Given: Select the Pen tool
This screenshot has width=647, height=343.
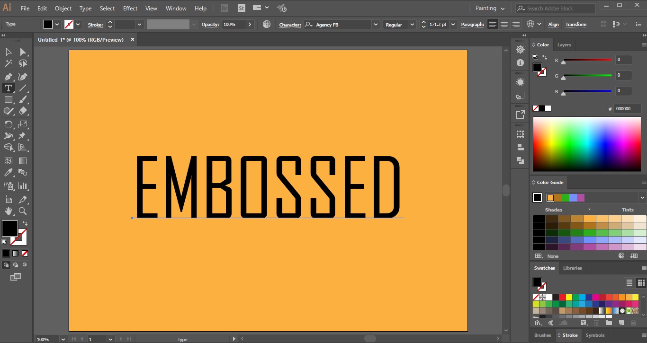Looking at the screenshot, I should click(x=8, y=76).
